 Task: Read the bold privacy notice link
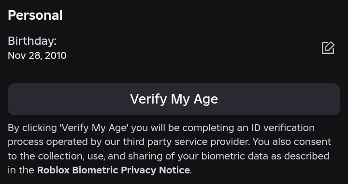(x=113, y=170)
